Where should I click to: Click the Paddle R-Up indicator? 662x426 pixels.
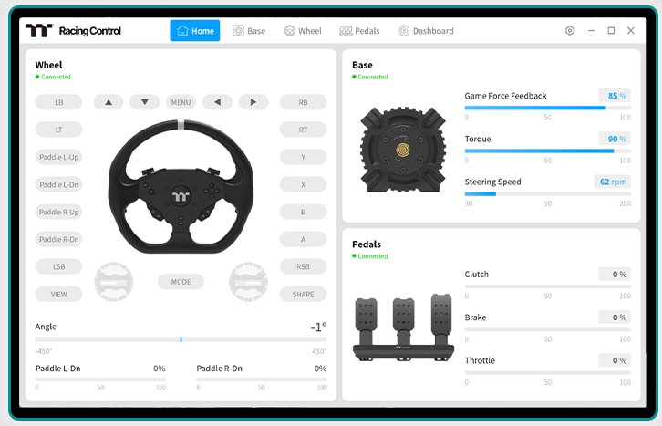coord(58,212)
